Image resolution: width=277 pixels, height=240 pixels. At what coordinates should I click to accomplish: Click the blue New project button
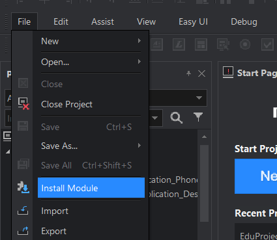(x=255, y=176)
